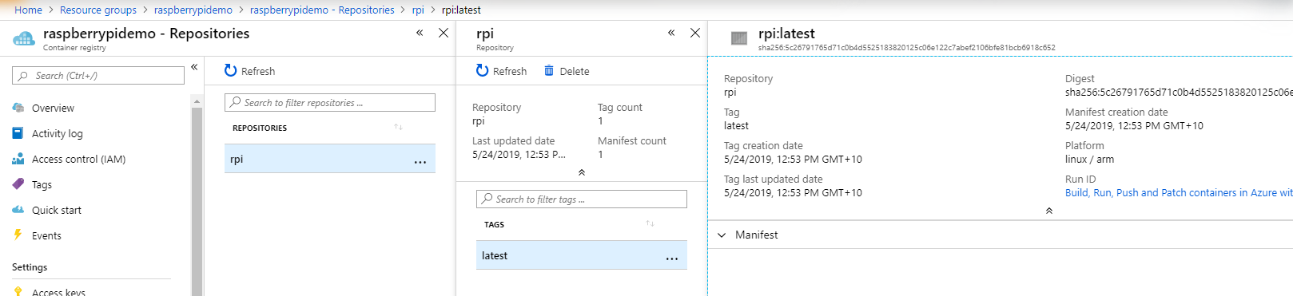Open the latest tag ellipsis menu

(x=672, y=259)
